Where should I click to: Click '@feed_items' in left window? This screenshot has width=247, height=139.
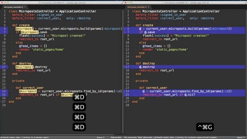coord(29,46)
